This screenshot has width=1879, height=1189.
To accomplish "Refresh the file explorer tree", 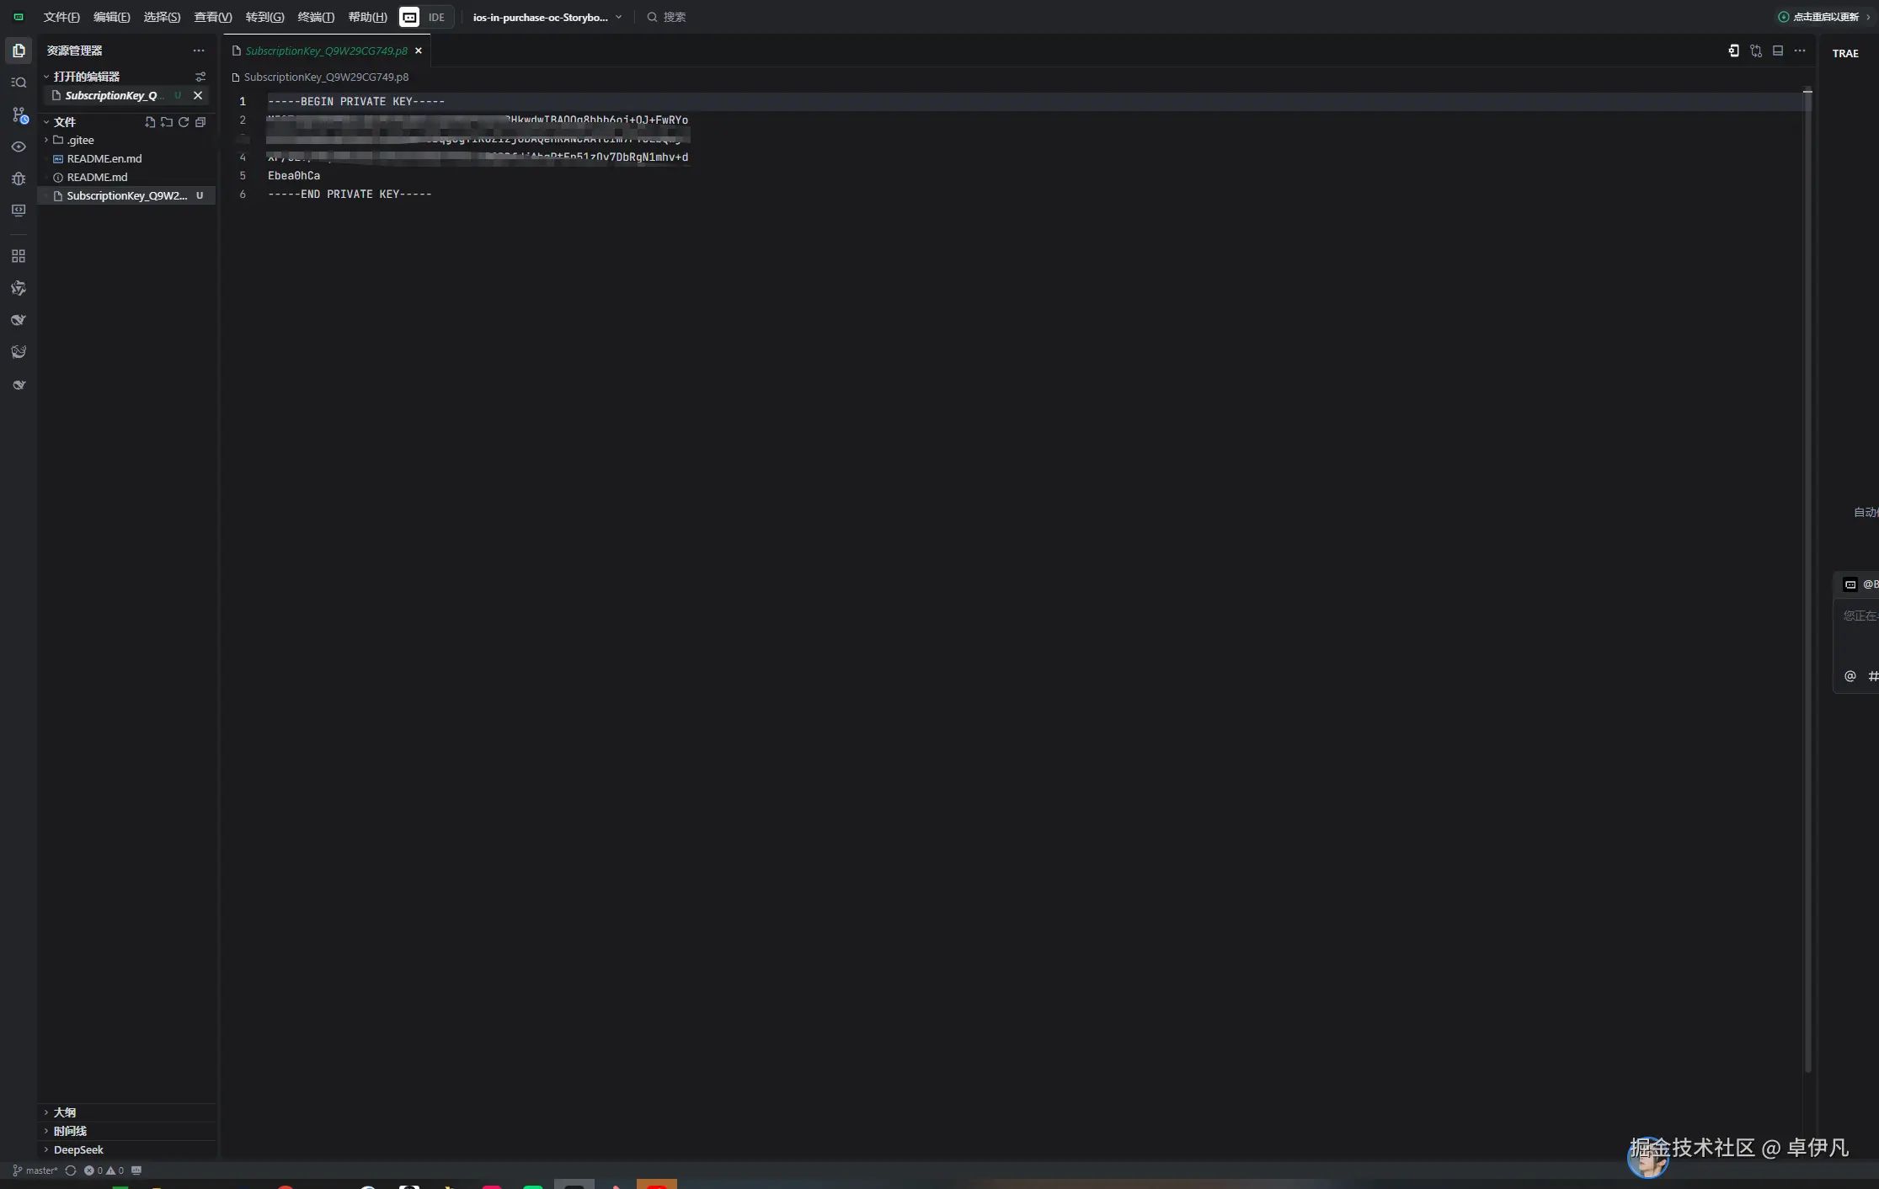I will [x=184, y=122].
